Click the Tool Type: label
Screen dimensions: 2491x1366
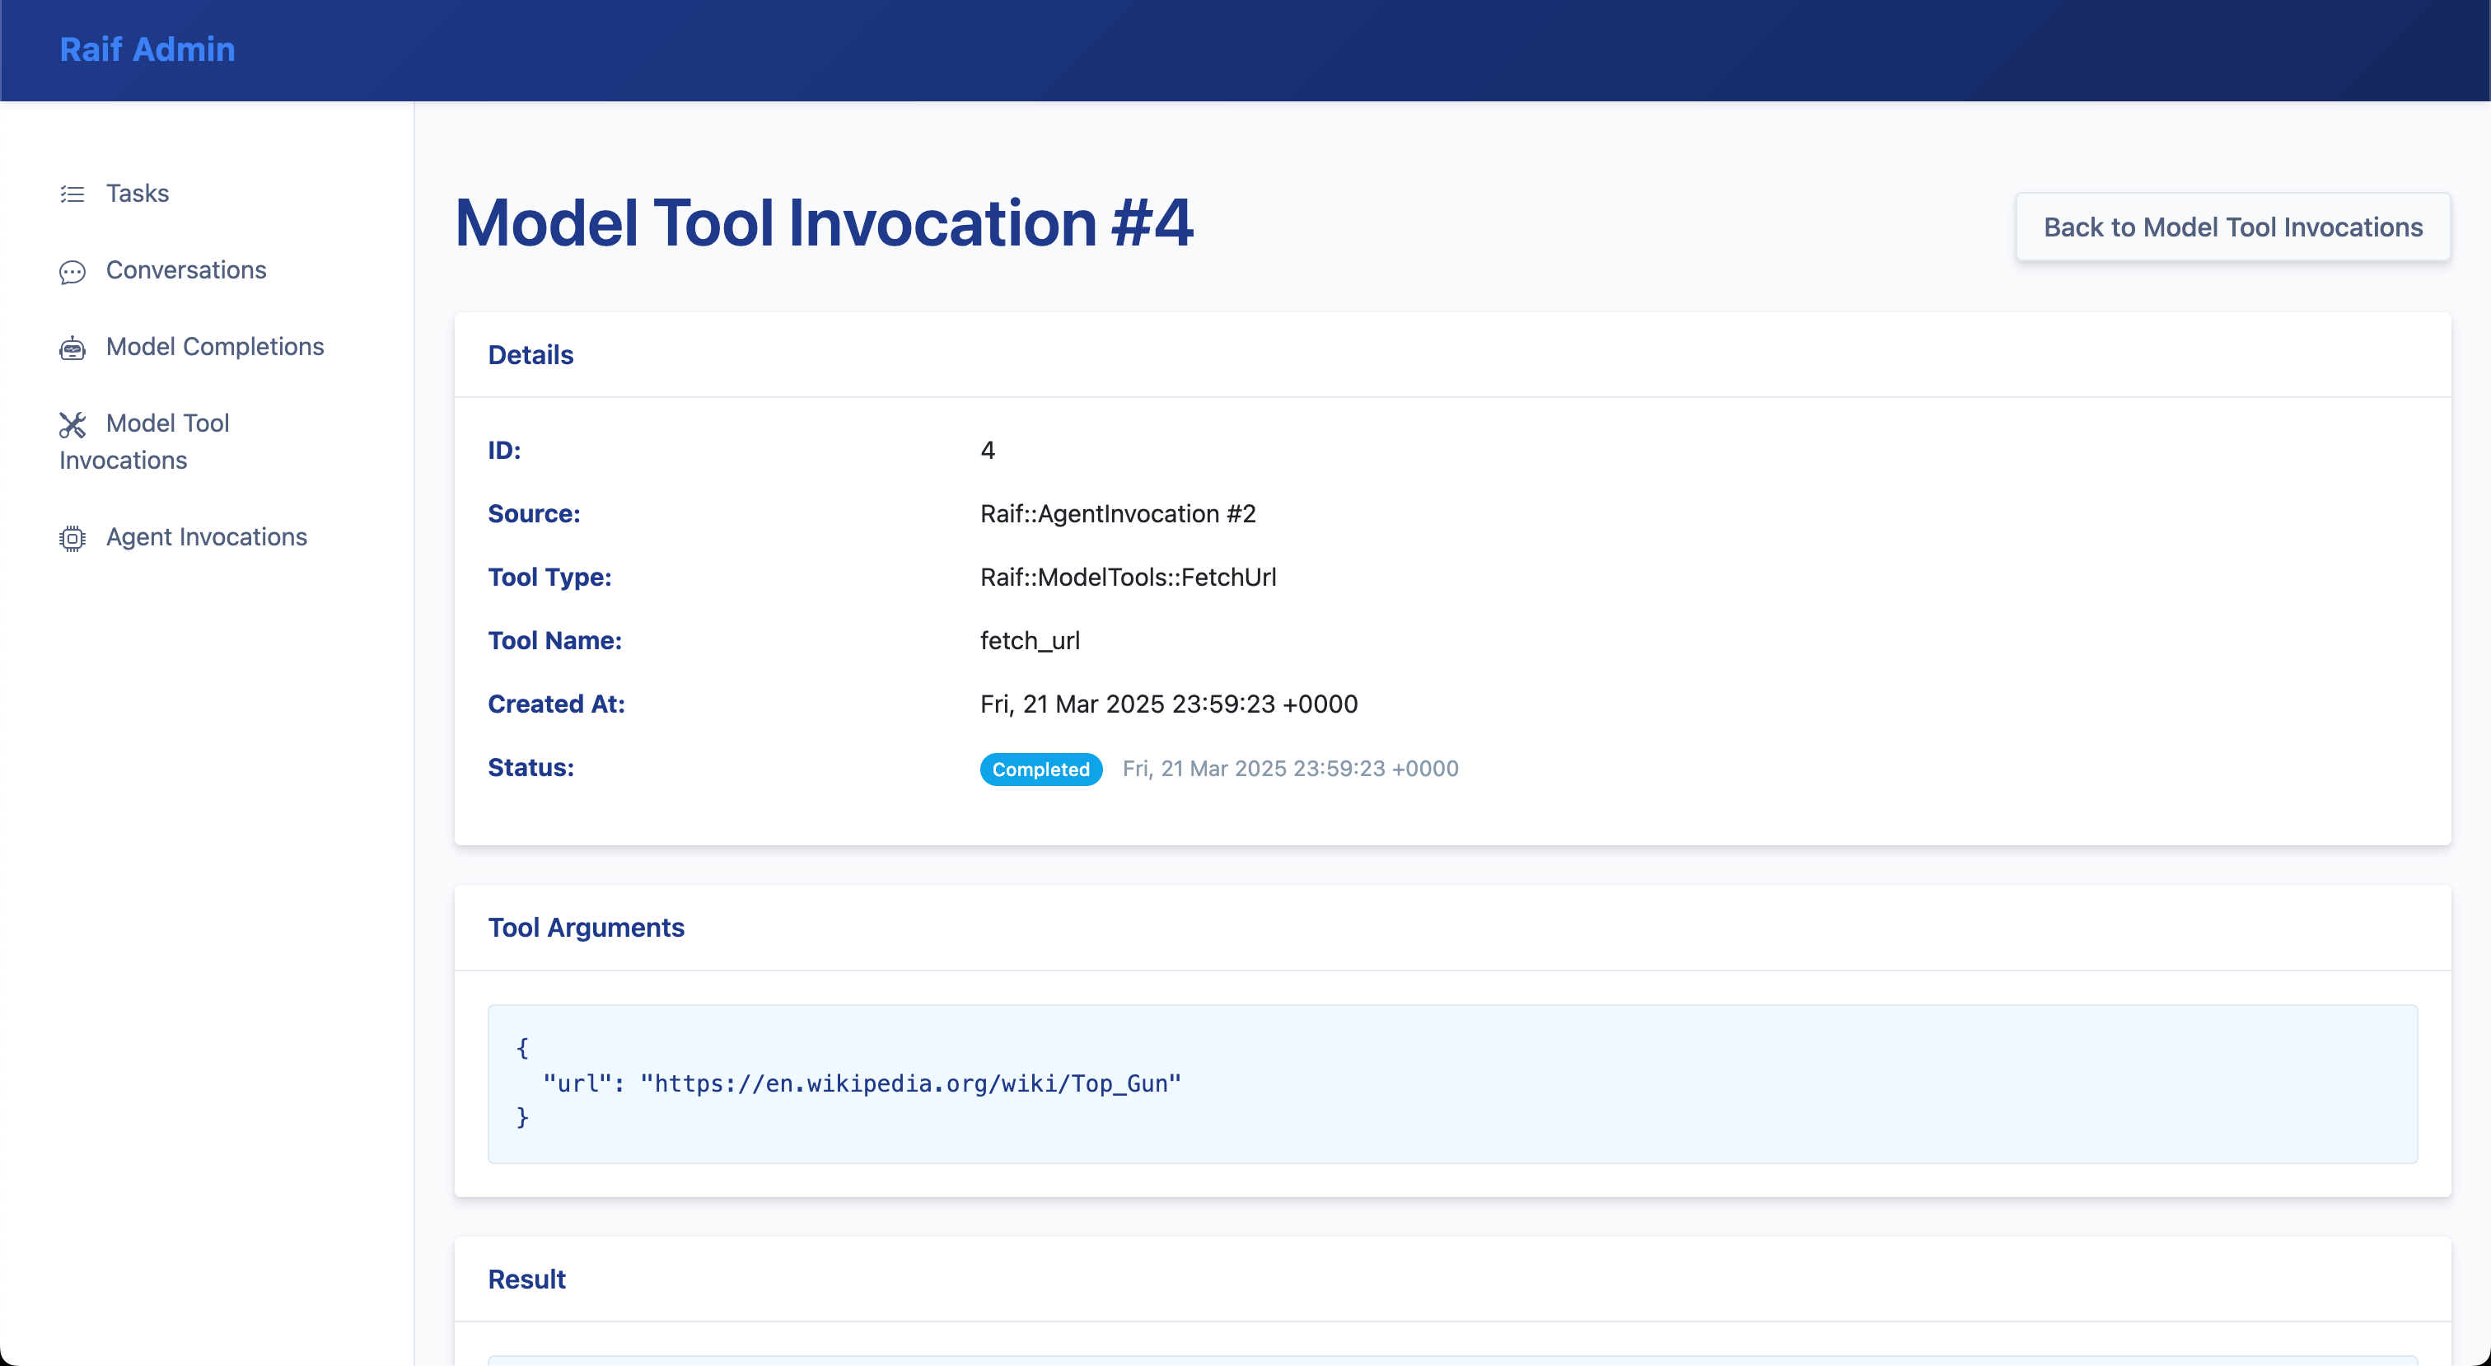[550, 578]
